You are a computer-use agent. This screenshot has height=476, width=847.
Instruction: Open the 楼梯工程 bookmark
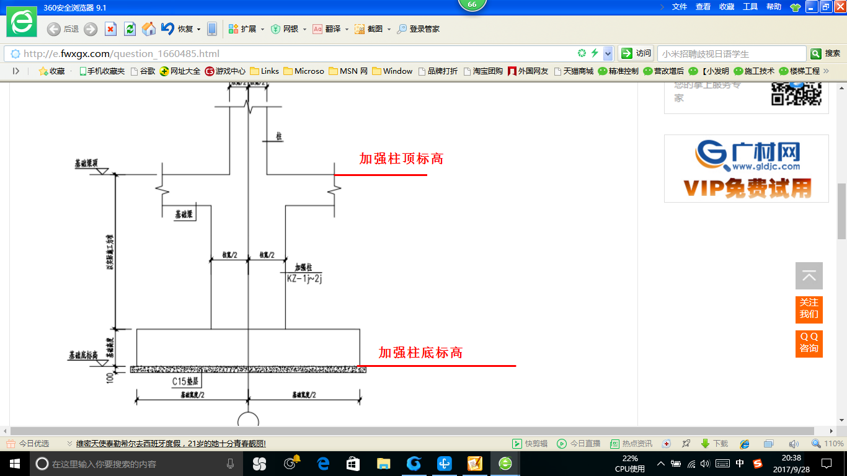tap(799, 71)
